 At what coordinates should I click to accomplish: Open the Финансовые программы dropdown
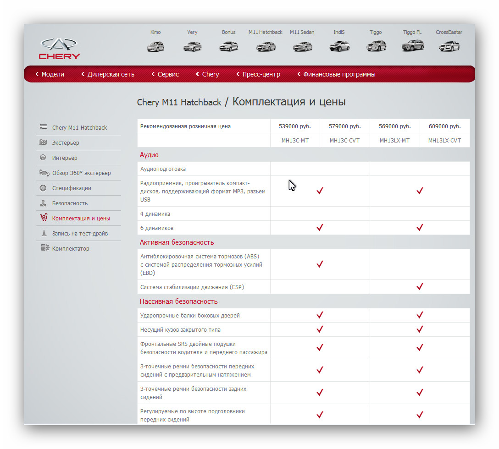(336, 74)
